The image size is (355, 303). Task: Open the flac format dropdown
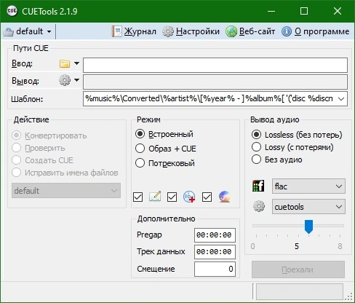click(x=308, y=186)
